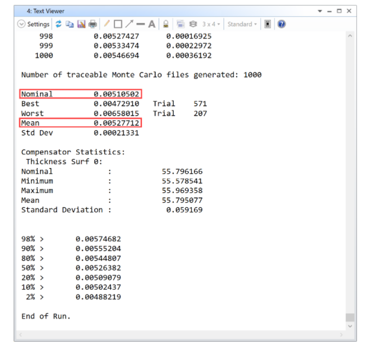Click the horizontal scroll left arrow
The width and height of the screenshot is (369, 345).
pyautogui.click(x=21, y=335)
